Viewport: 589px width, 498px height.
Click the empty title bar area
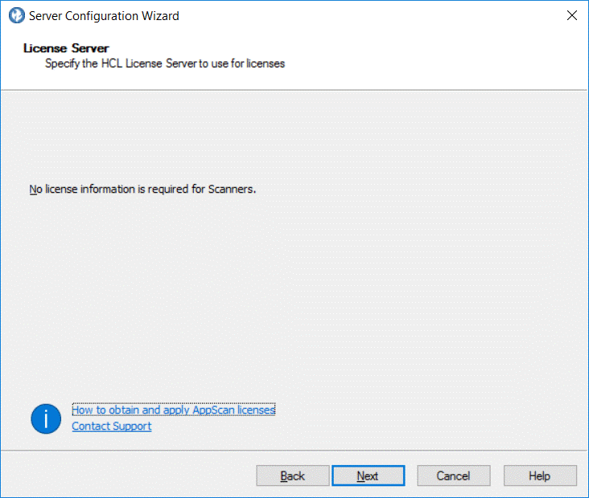pos(362,15)
